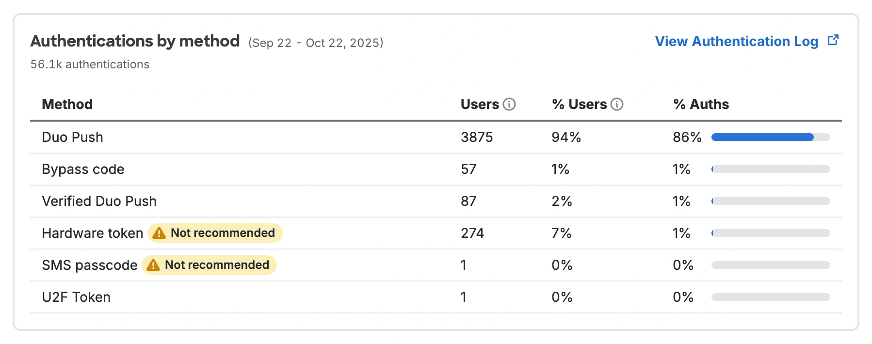Click the info icon beside Users header
Screen dimensions: 872x344
pyautogui.click(x=509, y=104)
